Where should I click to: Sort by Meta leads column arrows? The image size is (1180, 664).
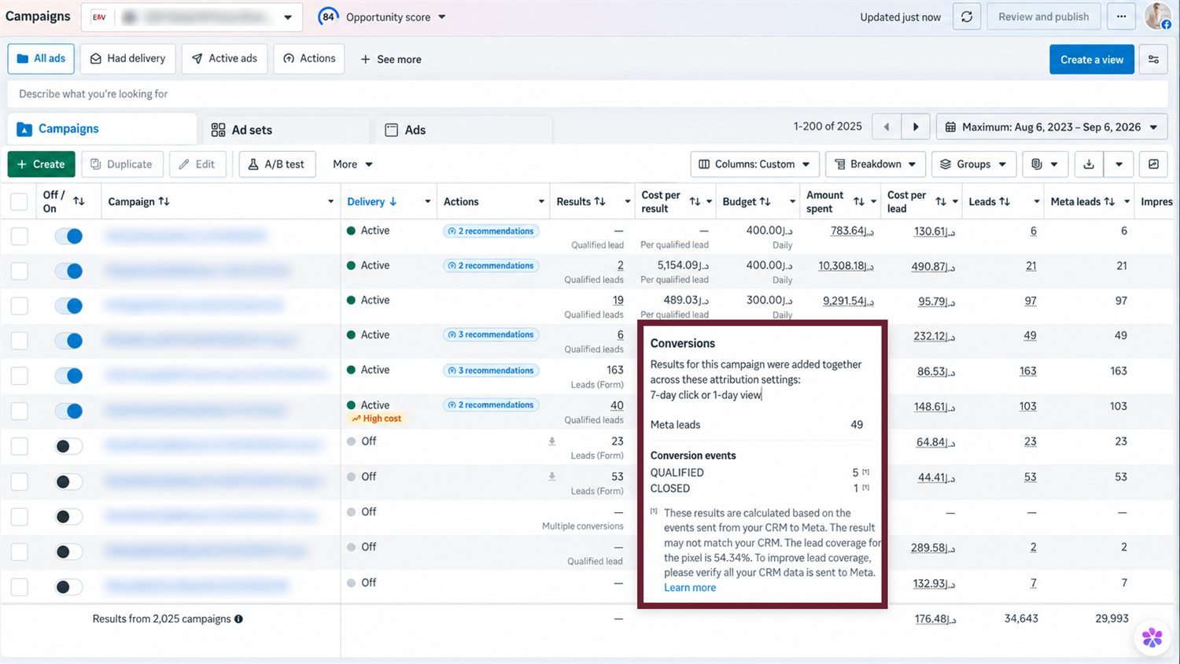coord(1109,201)
